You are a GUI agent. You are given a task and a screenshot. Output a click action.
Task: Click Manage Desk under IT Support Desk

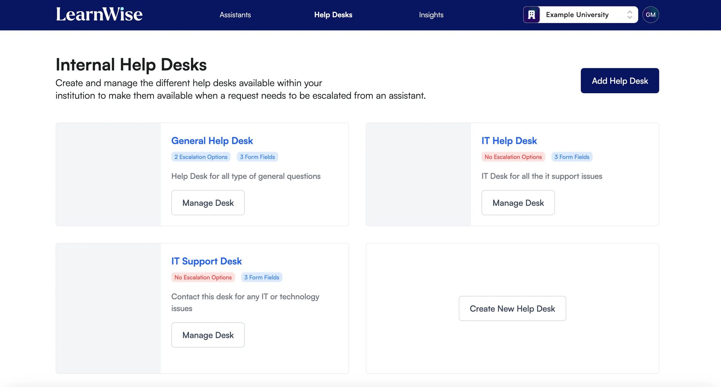[x=208, y=335]
